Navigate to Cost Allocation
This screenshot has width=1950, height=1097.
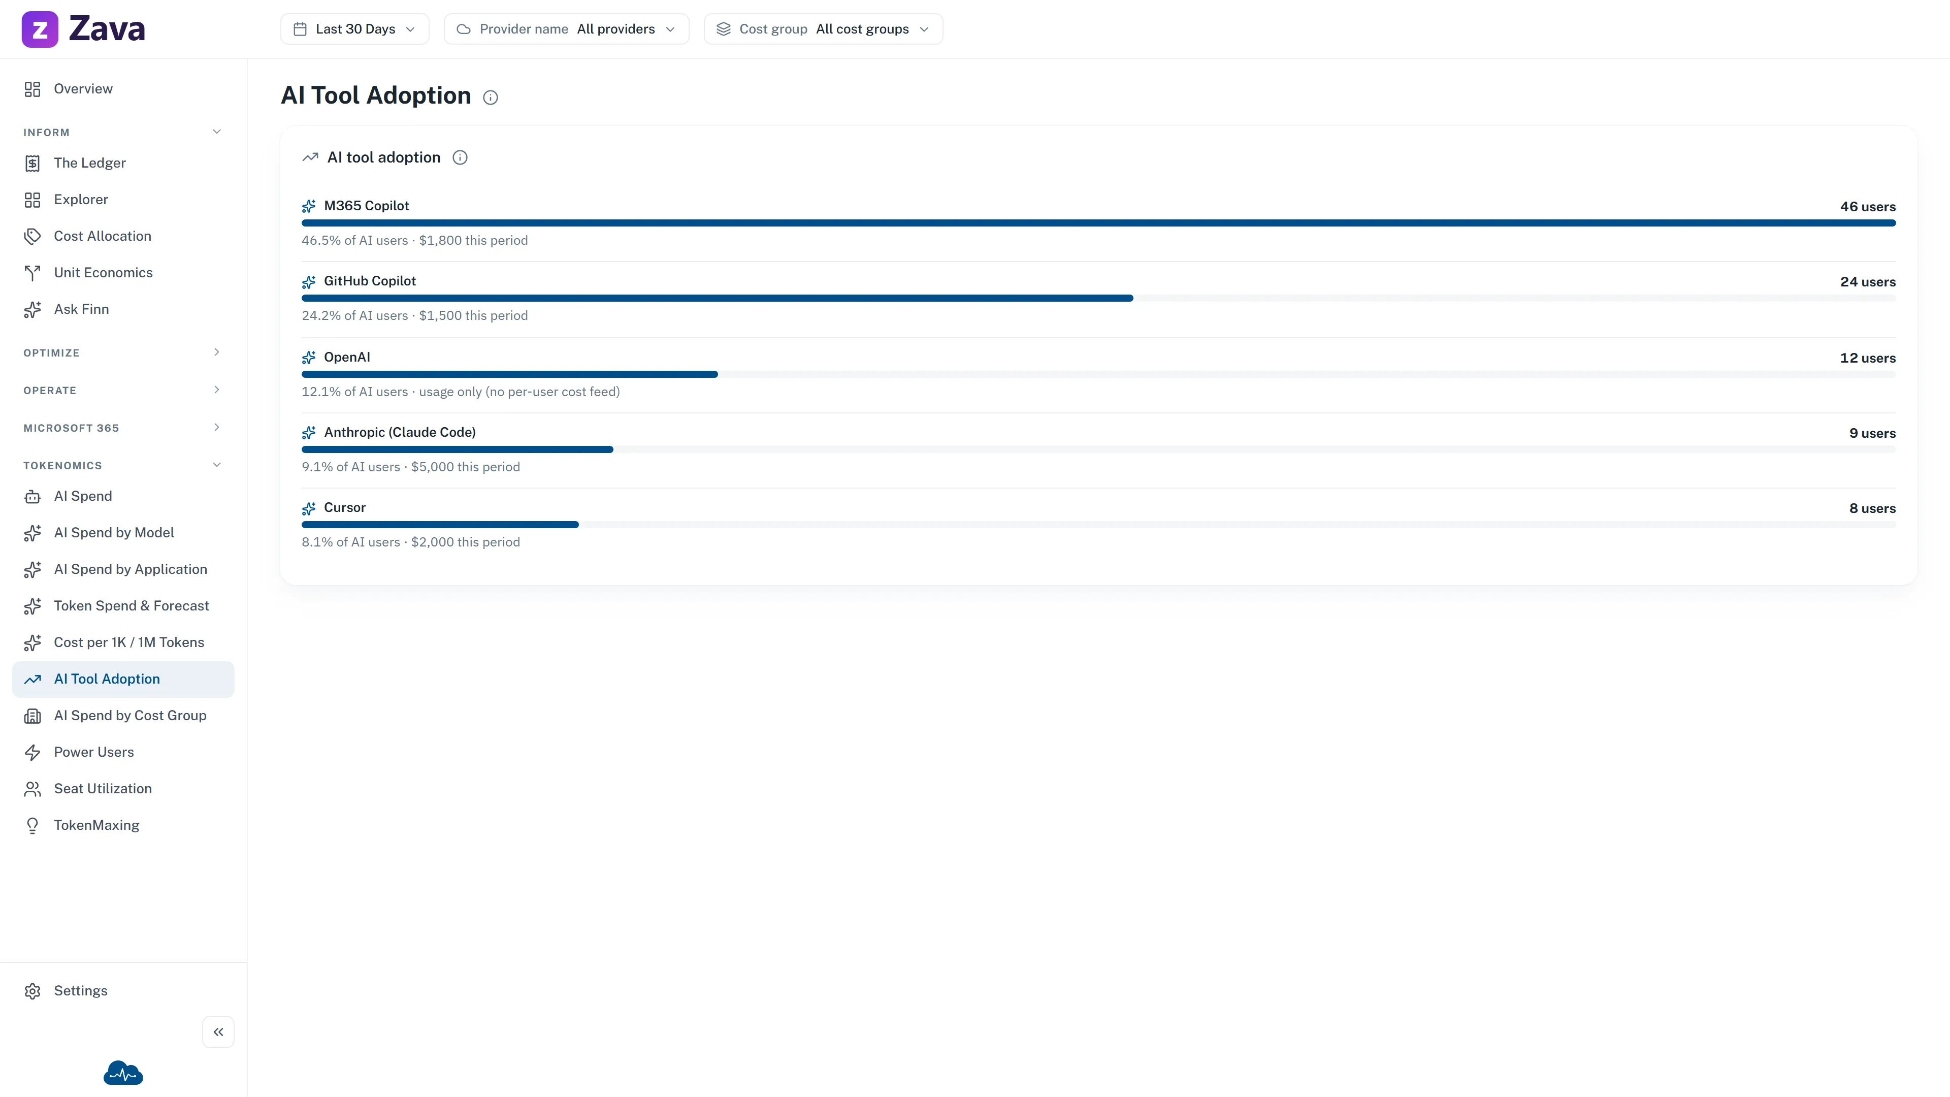coord(123,236)
